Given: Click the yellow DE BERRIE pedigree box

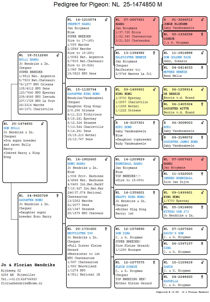Looking at the screenshot, I should (185, 94).
